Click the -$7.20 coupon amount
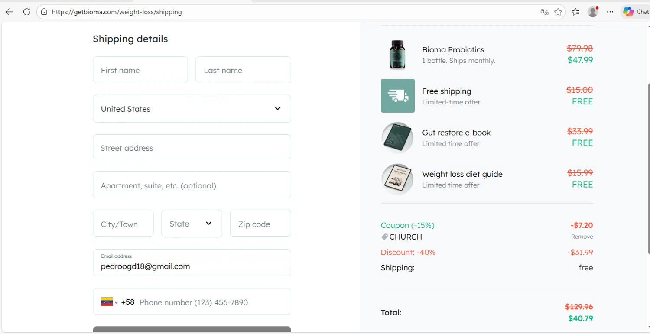Viewport: 650px width, 334px height. coord(582,225)
